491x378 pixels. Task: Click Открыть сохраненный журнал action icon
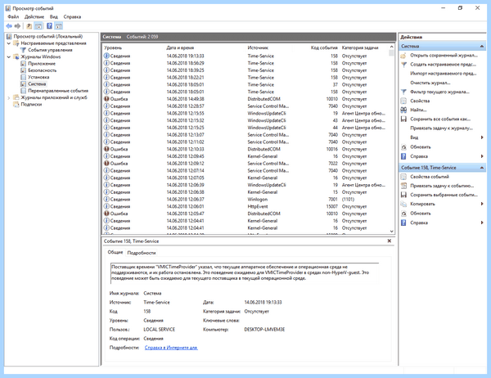[x=403, y=56]
